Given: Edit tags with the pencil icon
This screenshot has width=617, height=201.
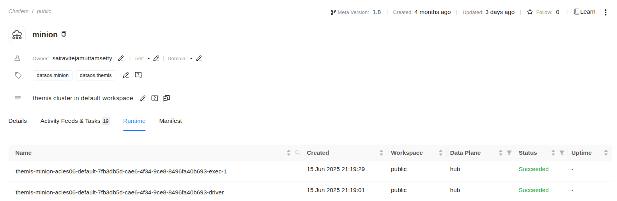Looking at the screenshot, I should pos(126,75).
